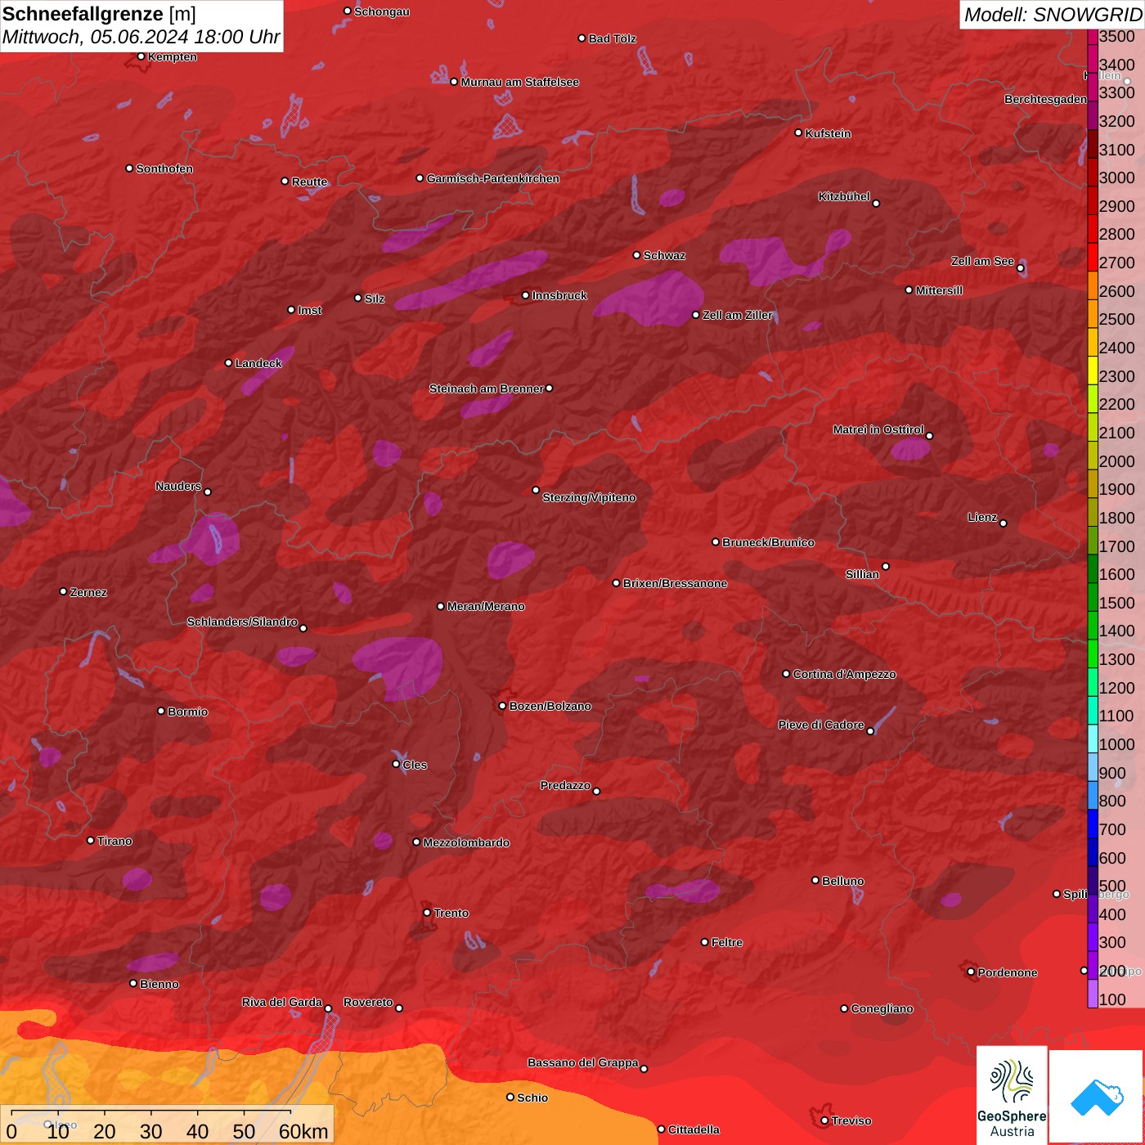The image size is (1145, 1145).
Task: Click the Kufstein city marker
Action: (798, 132)
